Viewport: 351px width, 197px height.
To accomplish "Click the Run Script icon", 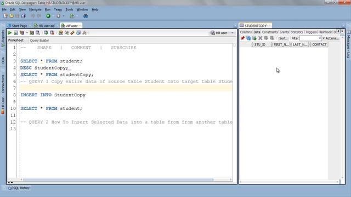I will click(16, 33).
